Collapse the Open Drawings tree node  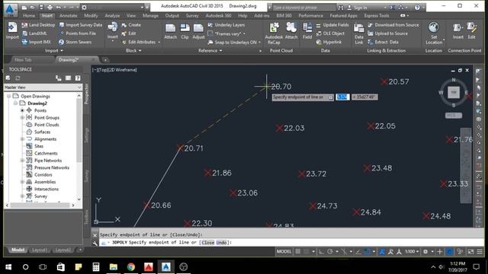(x=8, y=97)
